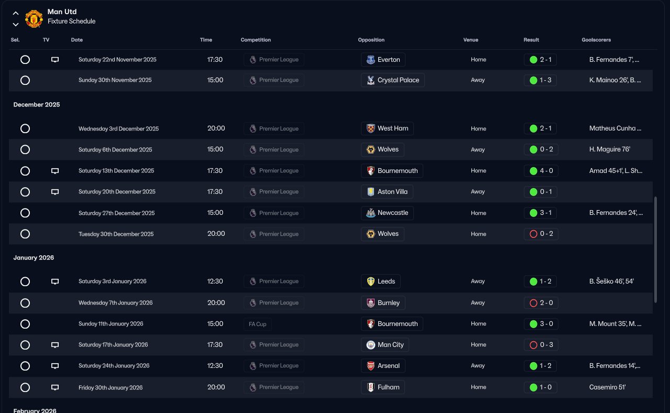
Task: Click the Newcastle club badge
Action: pyautogui.click(x=370, y=213)
